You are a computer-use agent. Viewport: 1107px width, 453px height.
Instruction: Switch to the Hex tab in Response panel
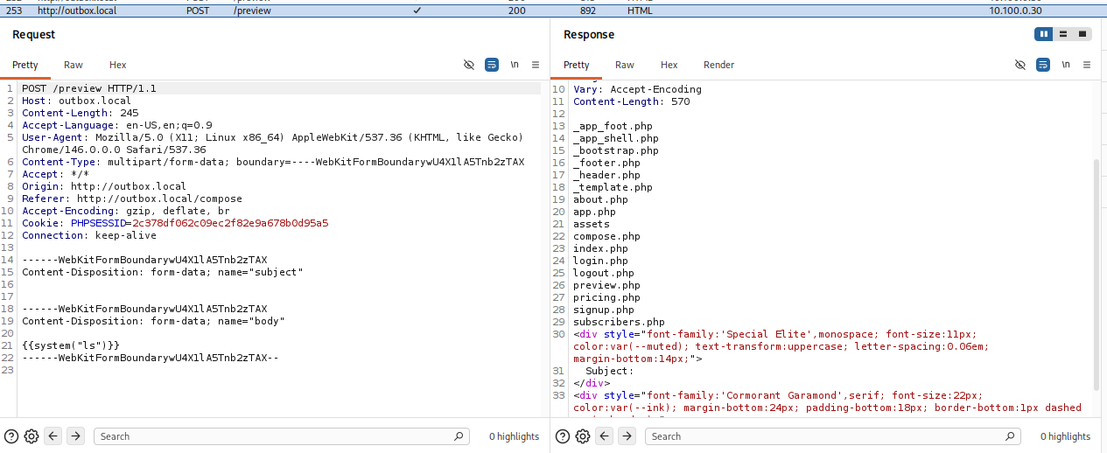pyautogui.click(x=669, y=65)
